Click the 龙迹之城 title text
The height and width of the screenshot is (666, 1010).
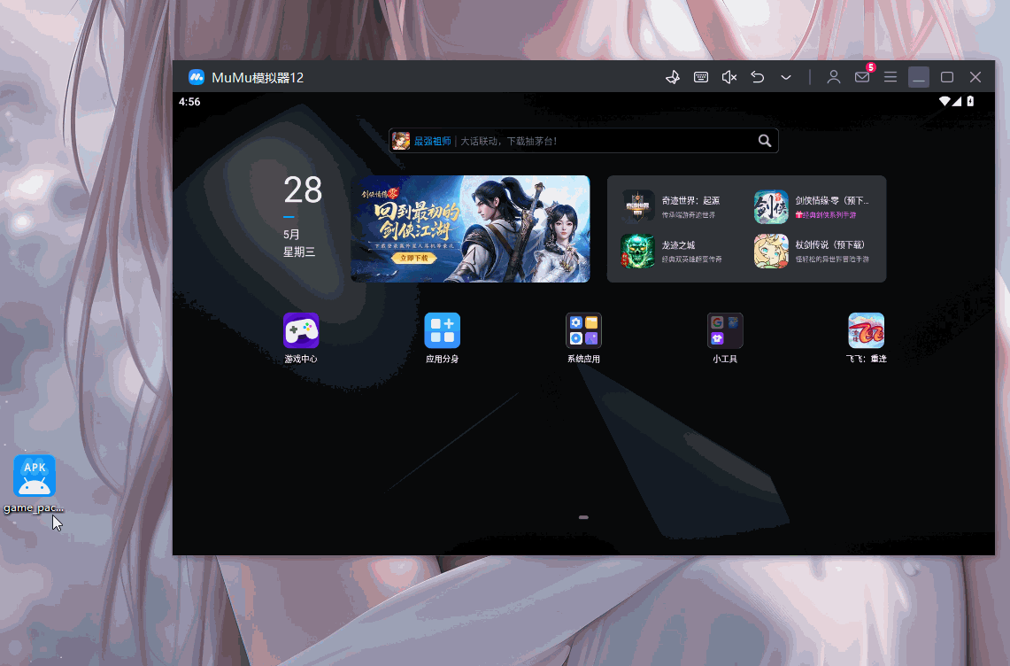pyautogui.click(x=678, y=245)
